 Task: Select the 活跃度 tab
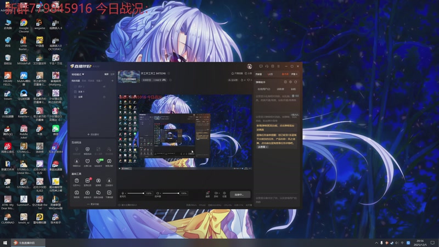pos(280,89)
